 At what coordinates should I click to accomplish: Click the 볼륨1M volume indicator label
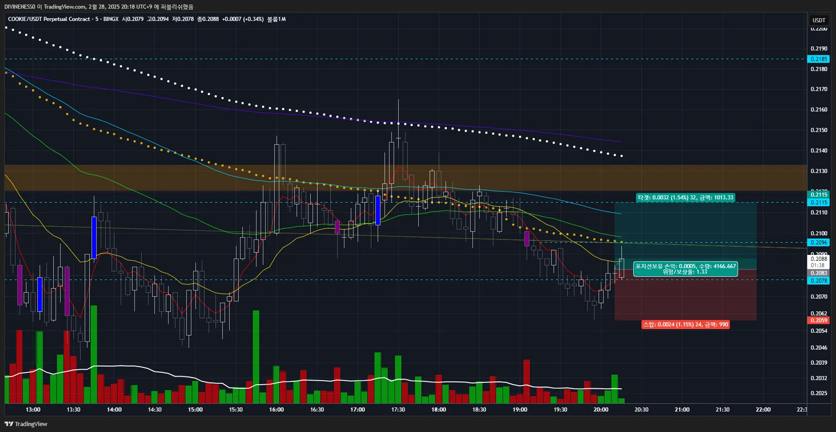click(276, 19)
